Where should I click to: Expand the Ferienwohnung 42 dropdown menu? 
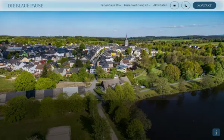137,5
